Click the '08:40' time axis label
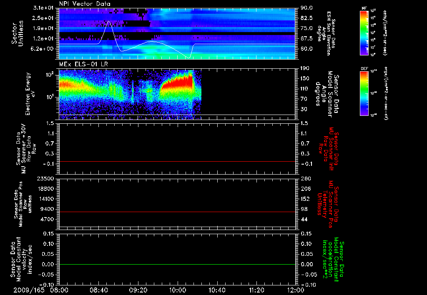The width and height of the screenshot is (427, 295). click(99, 290)
